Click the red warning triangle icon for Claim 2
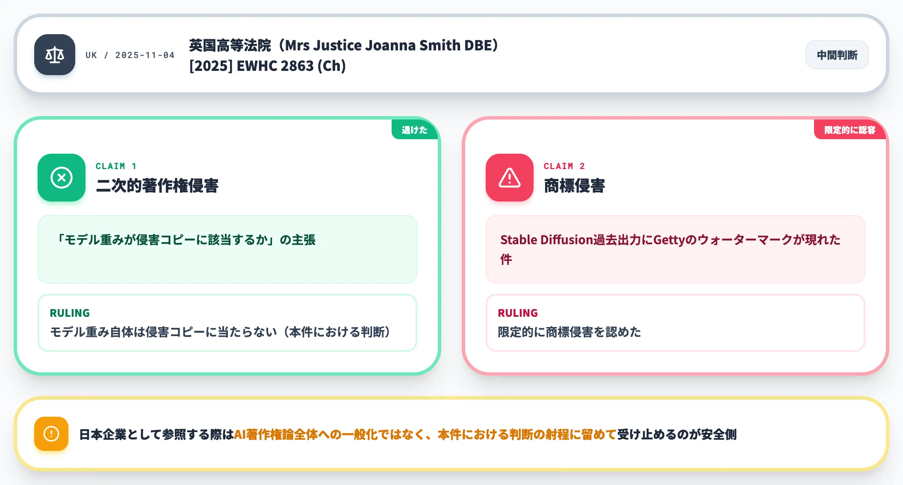 [x=510, y=178]
